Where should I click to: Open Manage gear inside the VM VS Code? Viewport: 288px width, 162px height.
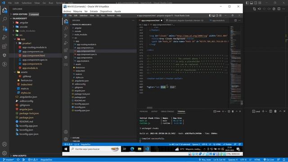tap(66, 139)
